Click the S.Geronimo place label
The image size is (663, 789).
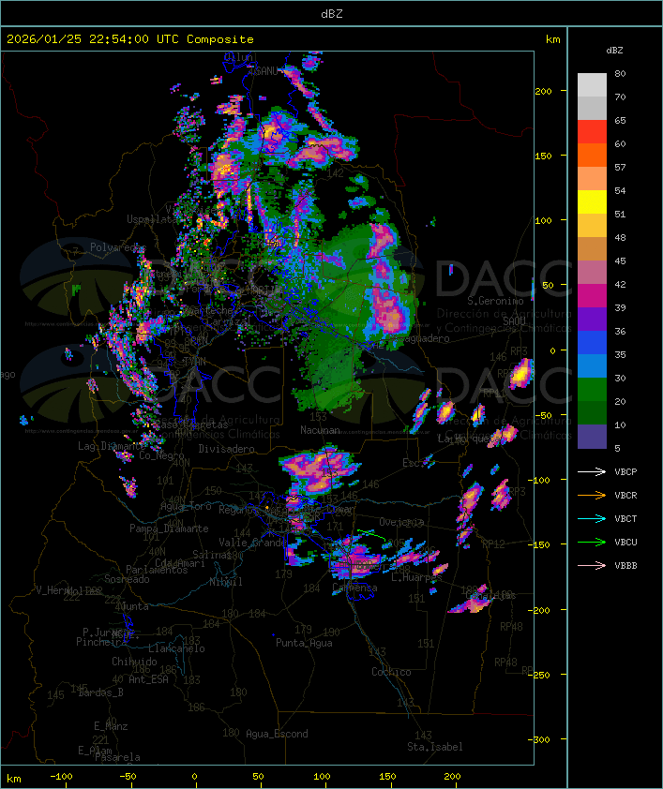click(495, 301)
